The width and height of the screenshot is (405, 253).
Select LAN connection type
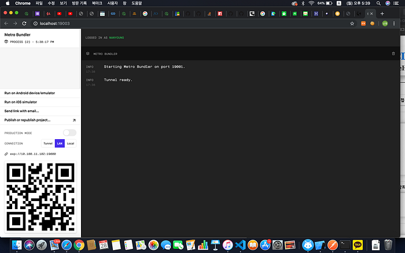click(x=60, y=143)
